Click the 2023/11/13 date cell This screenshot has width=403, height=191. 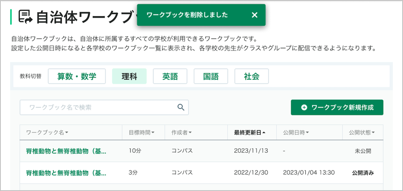(x=251, y=151)
